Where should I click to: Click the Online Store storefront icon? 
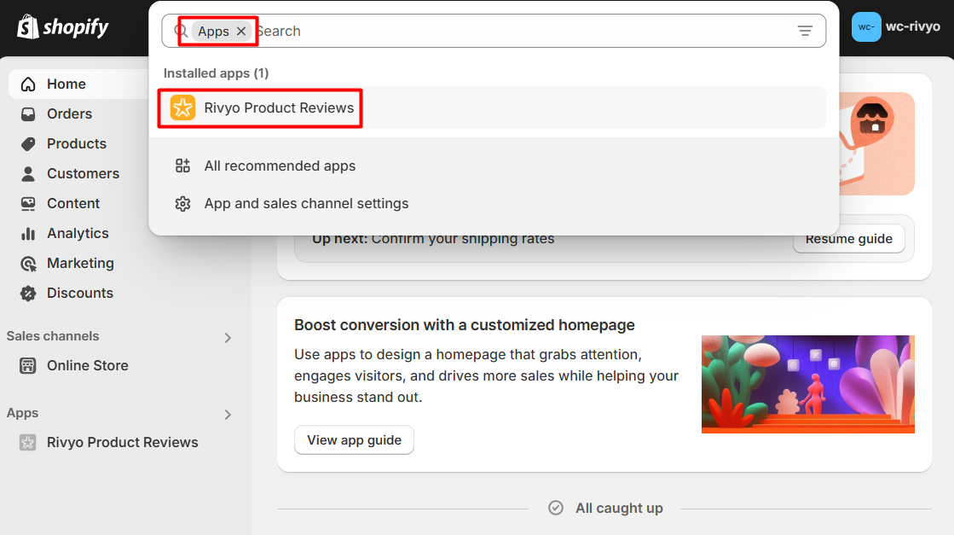[x=28, y=365]
